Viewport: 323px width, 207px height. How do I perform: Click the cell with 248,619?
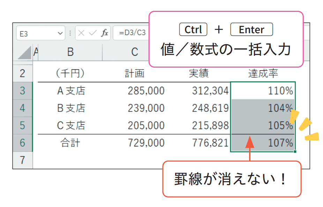point(199,108)
